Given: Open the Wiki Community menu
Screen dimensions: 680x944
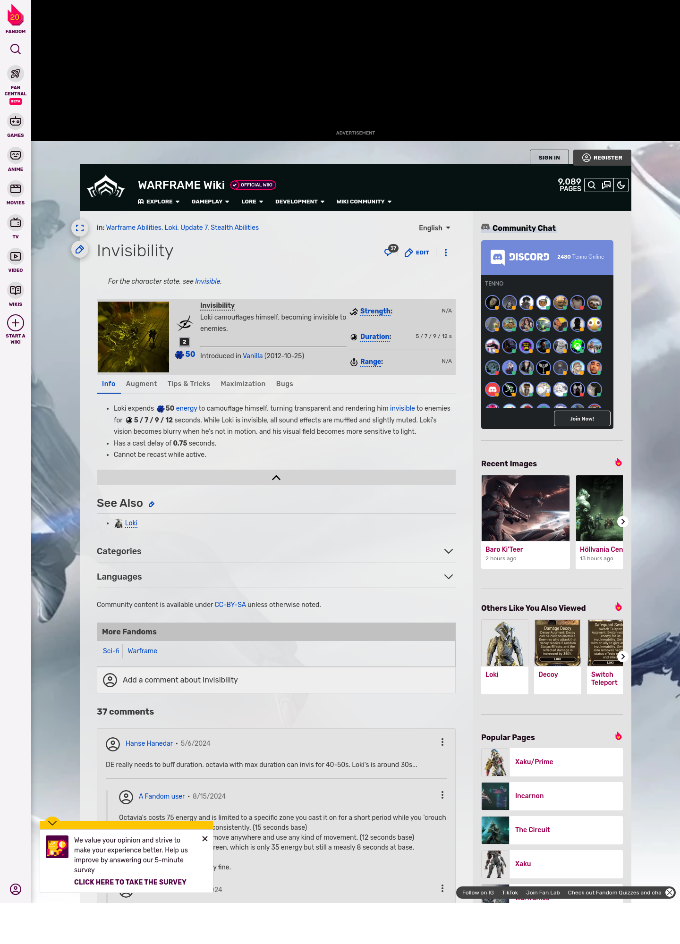Looking at the screenshot, I should [364, 202].
